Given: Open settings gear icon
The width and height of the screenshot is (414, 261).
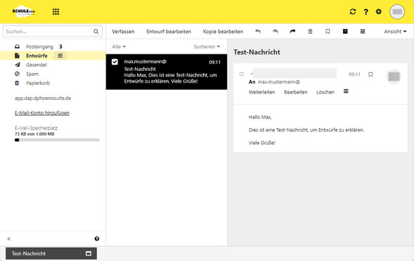Looking at the screenshot, I should (x=379, y=12).
